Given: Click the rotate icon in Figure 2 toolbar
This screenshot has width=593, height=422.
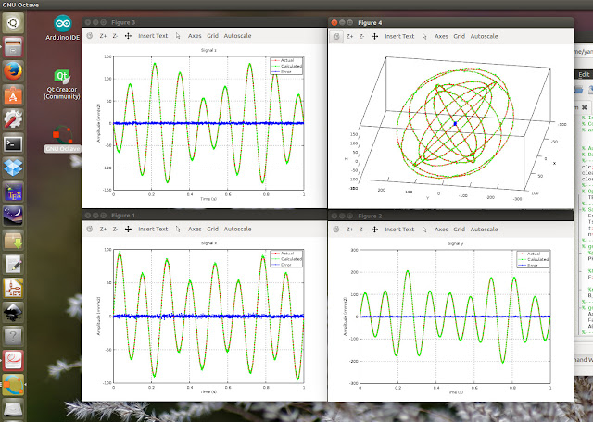Looking at the screenshot, I should click(x=336, y=230).
